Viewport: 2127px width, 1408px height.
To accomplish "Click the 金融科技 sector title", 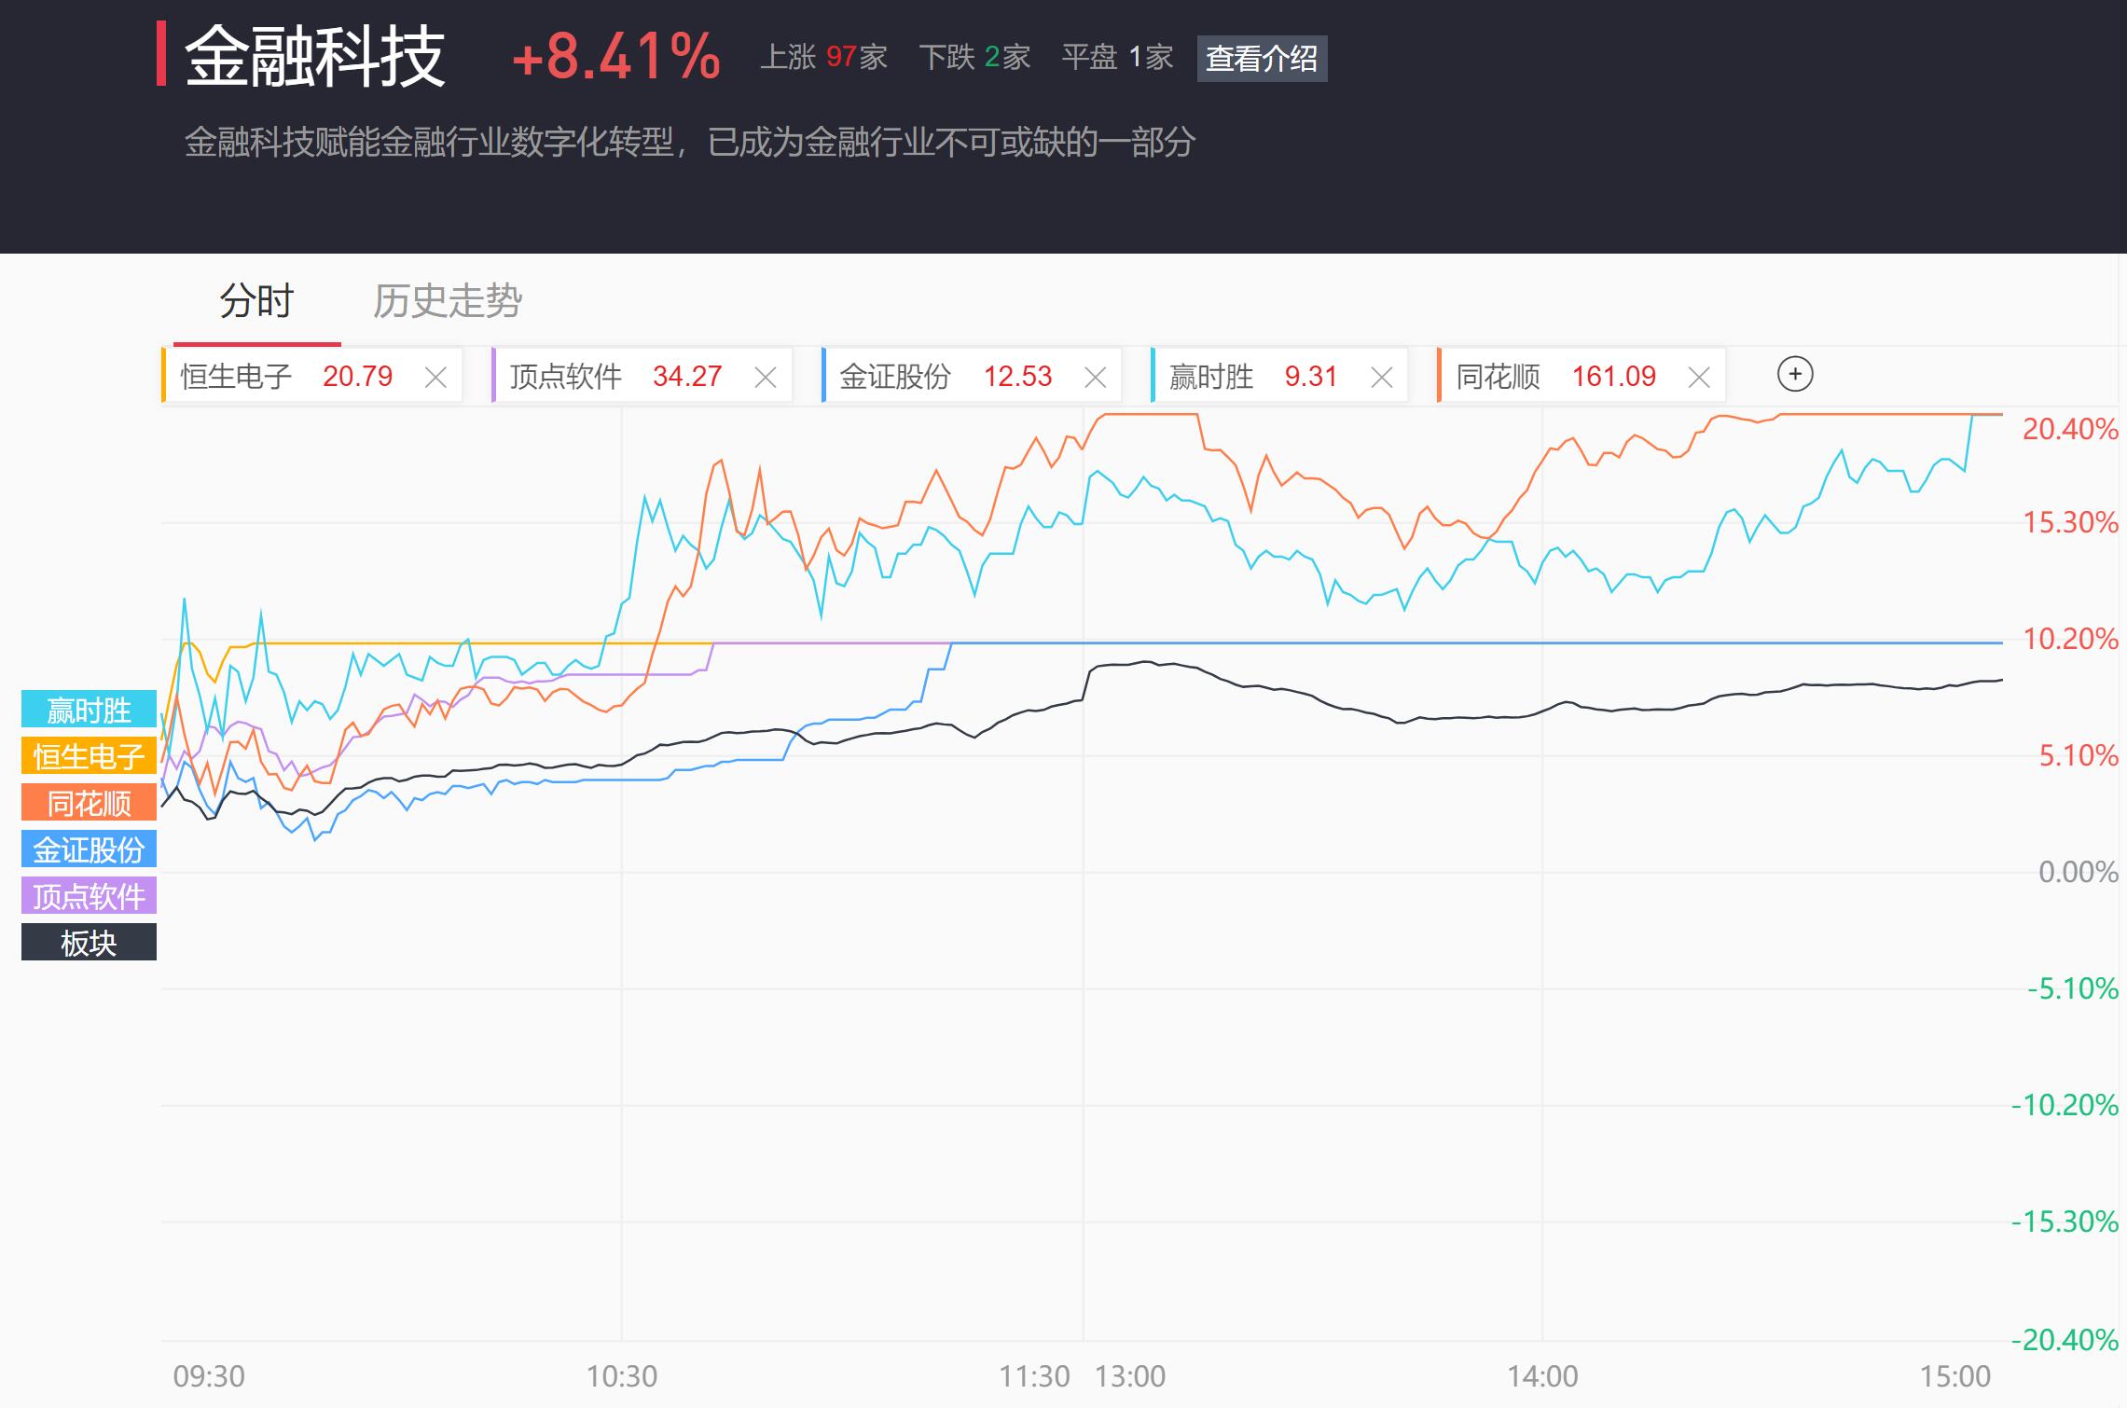I will pyautogui.click(x=315, y=57).
